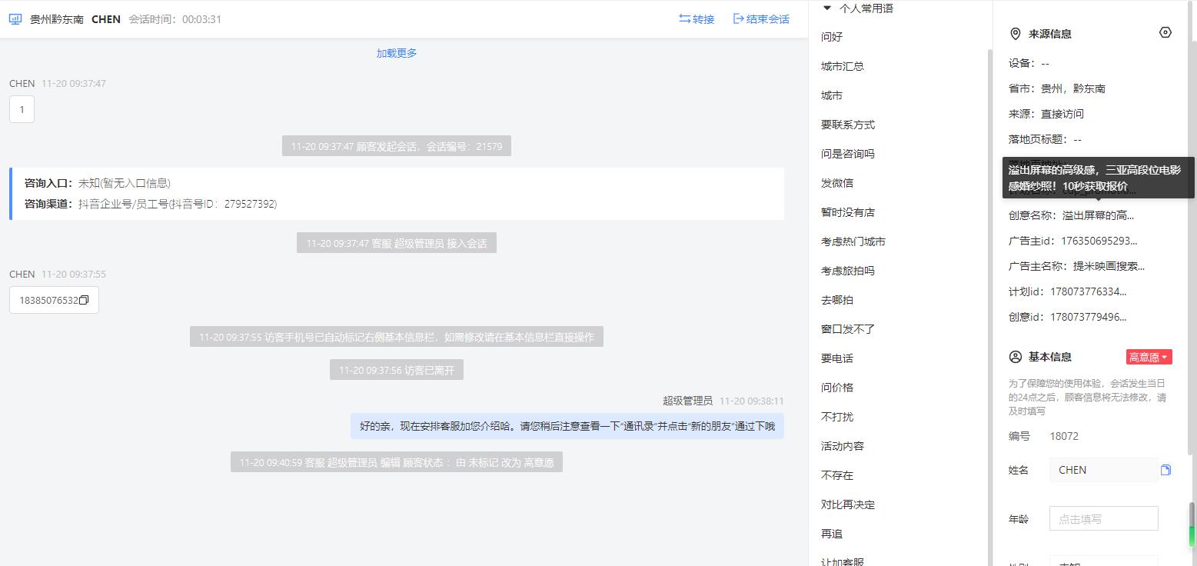This screenshot has height=566, width=1197.
Task: Click the 加载更多 link
Action: point(397,53)
